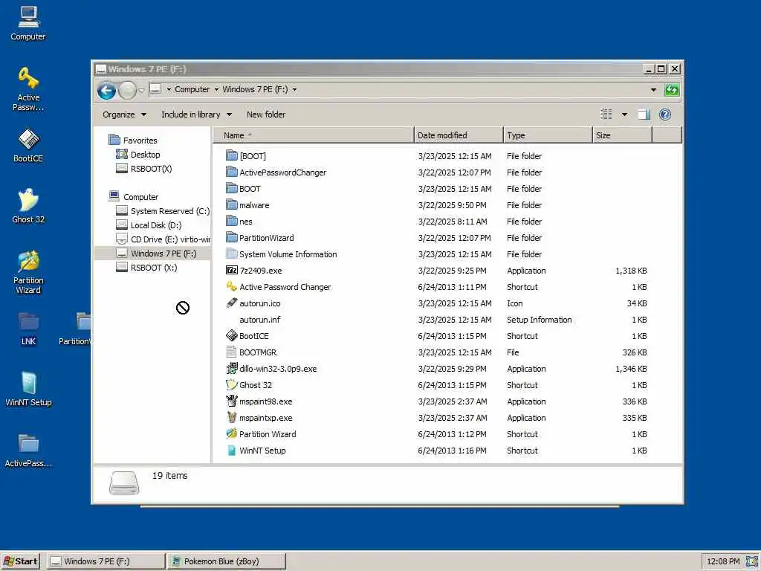Select the autorun.inf file
This screenshot has width=761, height=571.
pyautogui.click(x=259, y=320)
